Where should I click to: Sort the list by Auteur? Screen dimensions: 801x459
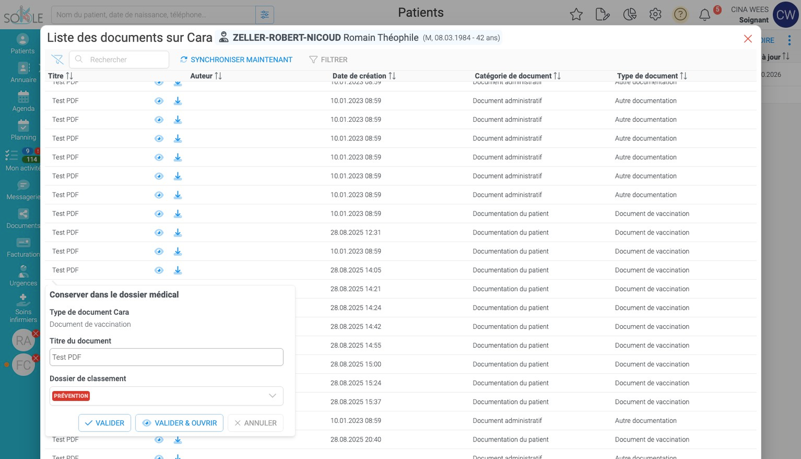[x=206, y=76]
